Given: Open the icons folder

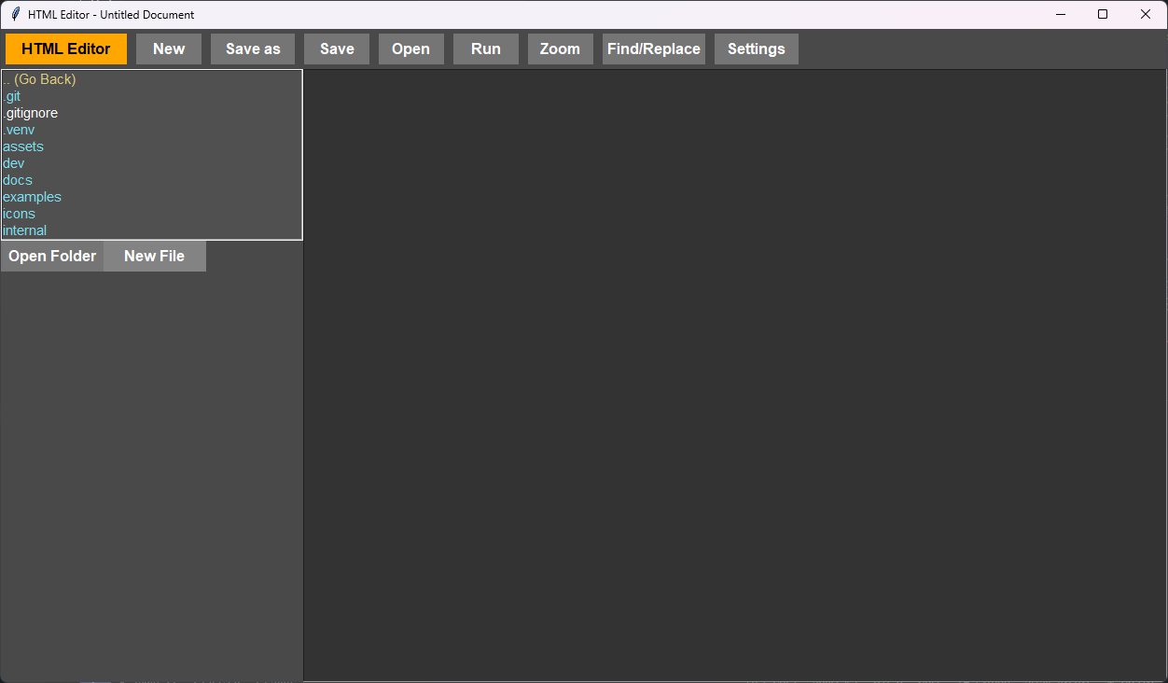Looking at the screenshot, I should pos(19,214).
